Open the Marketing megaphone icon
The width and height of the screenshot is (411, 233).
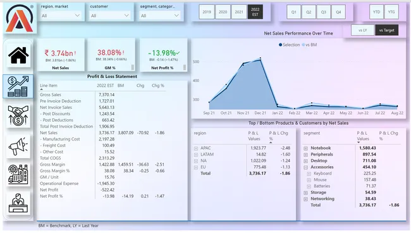18,146
